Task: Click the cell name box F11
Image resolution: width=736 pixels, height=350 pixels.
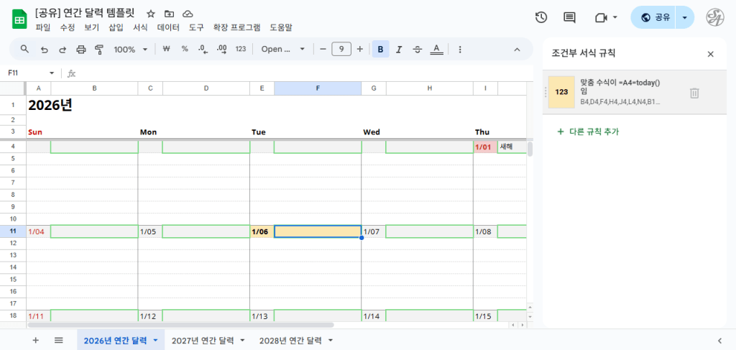Action: point(26,73)
